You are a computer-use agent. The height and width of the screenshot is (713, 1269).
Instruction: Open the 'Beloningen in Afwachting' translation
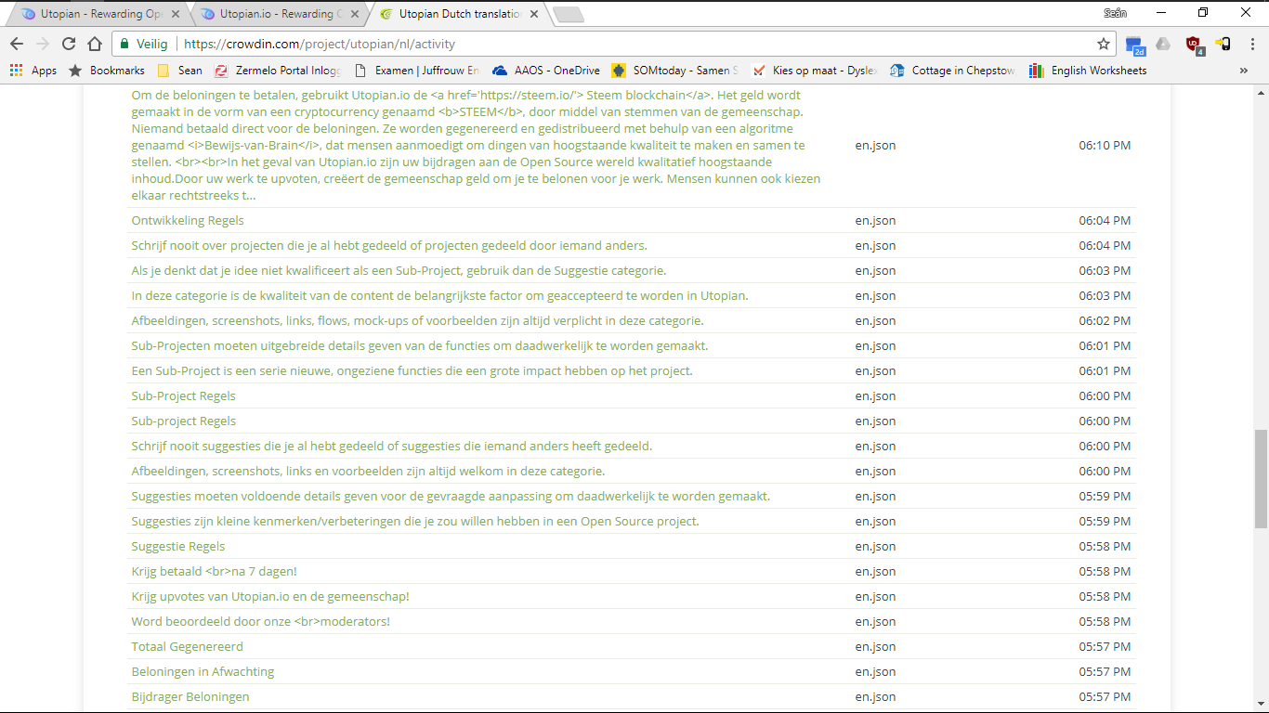tap(203, 672)
